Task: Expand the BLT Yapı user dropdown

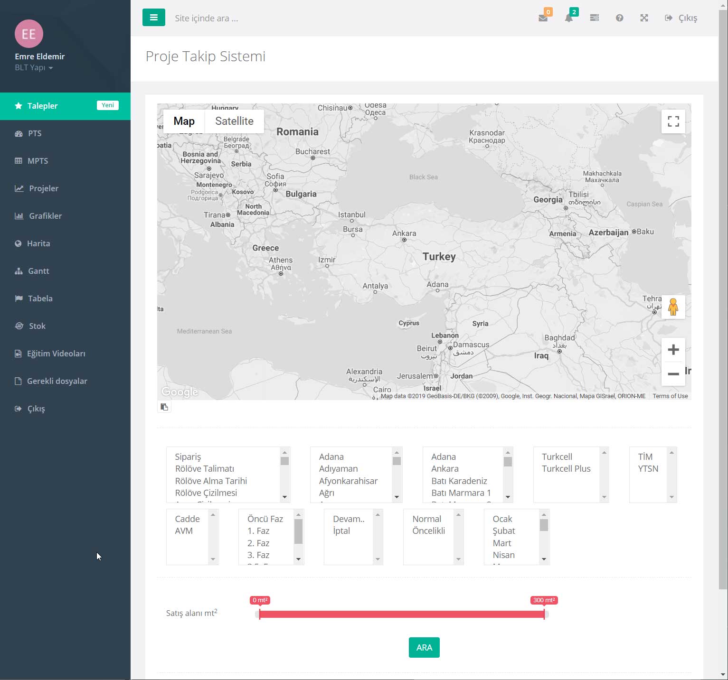Action: [x=34, y=67]
